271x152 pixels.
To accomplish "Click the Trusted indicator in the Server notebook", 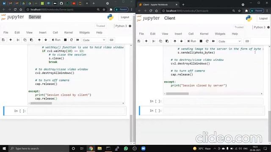I will pyautogui.click(x=101, y=26).
